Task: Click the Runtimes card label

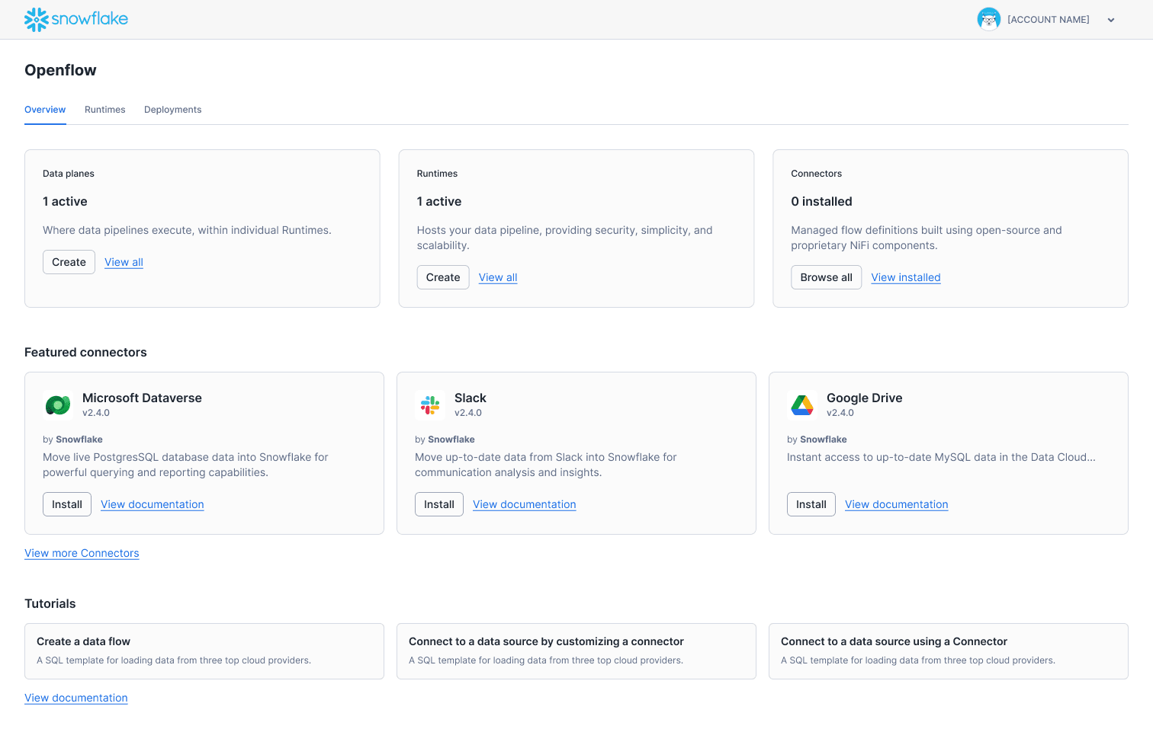Action: click(x=438, y=174)
